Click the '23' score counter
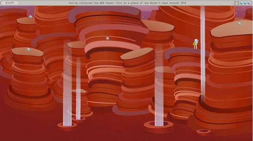253x141 pixels. click(x=236, y=3)
